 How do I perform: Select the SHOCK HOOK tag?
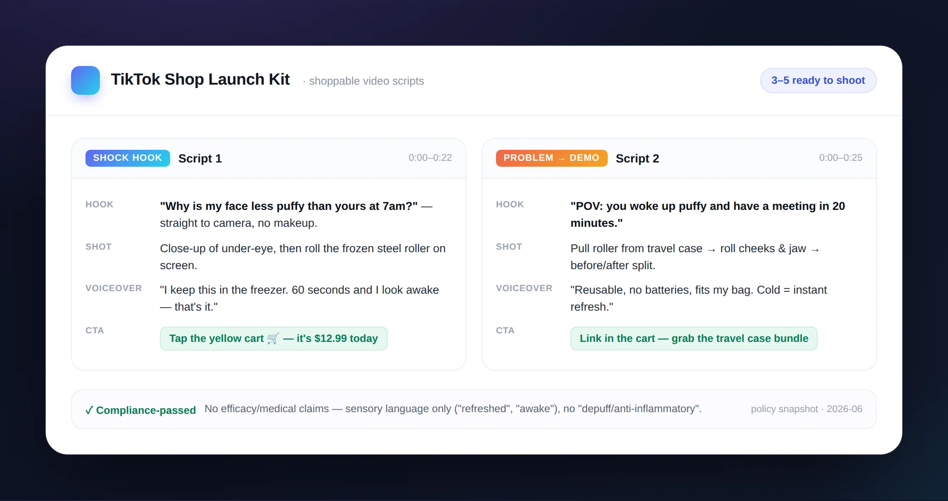(127, 158)
